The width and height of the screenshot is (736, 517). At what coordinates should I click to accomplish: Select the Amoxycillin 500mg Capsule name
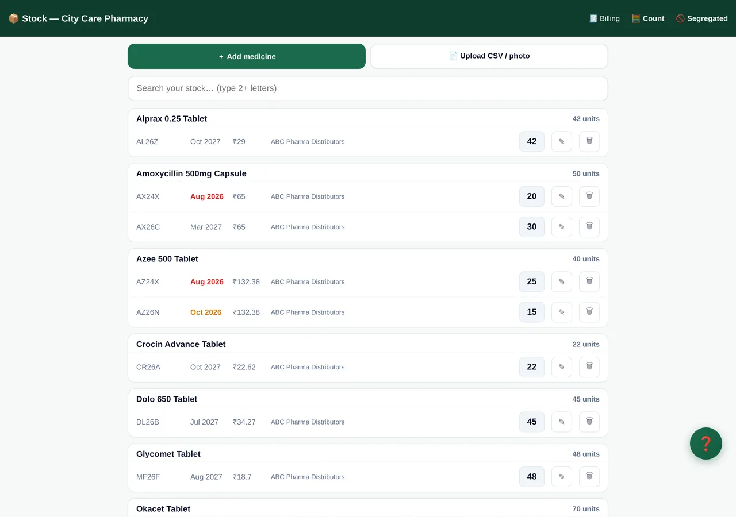[191, 173]
